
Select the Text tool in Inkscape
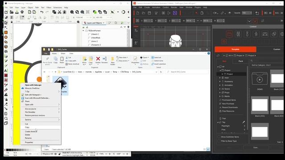click(x=6, y=71)
